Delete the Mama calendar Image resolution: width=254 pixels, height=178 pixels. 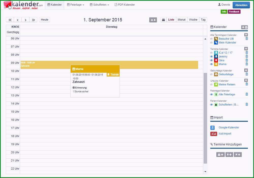click(x=247, y=64)
